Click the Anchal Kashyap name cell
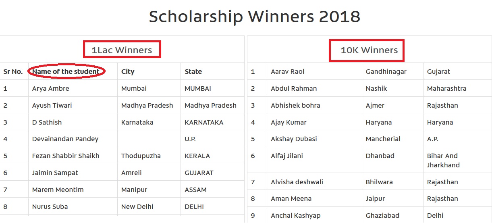Image resolution: width=492 pixels, height=223 pixels. point(296,216)
